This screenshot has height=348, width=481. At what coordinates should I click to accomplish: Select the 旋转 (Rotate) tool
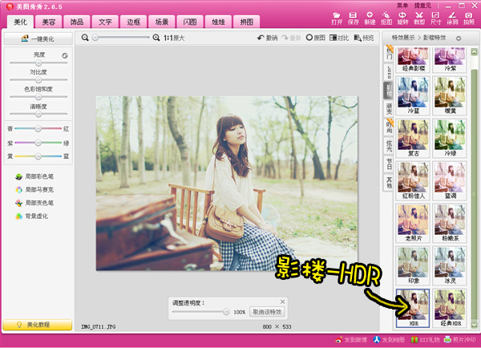click(x=403, y=17)
